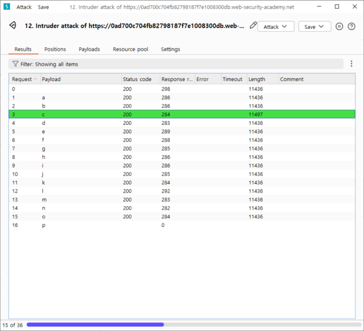Screen dimensions: 364x331
Task: Maximize the Intruder attack window
Action: coord(337,7)
